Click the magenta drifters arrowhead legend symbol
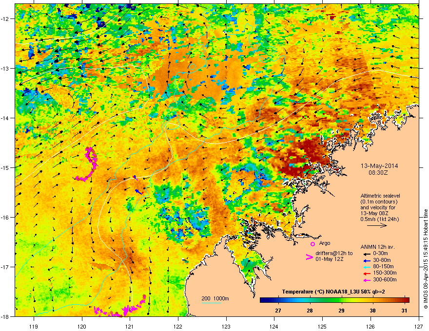 coord(310,257)
